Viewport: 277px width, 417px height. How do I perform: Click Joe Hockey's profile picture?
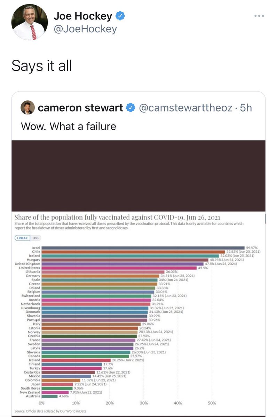(x=30, y=22)
